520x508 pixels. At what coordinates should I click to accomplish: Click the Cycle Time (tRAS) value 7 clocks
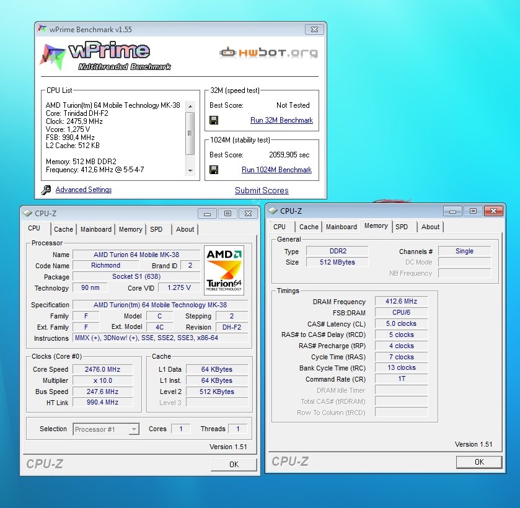pyautogui.click(x=401, y=357)
